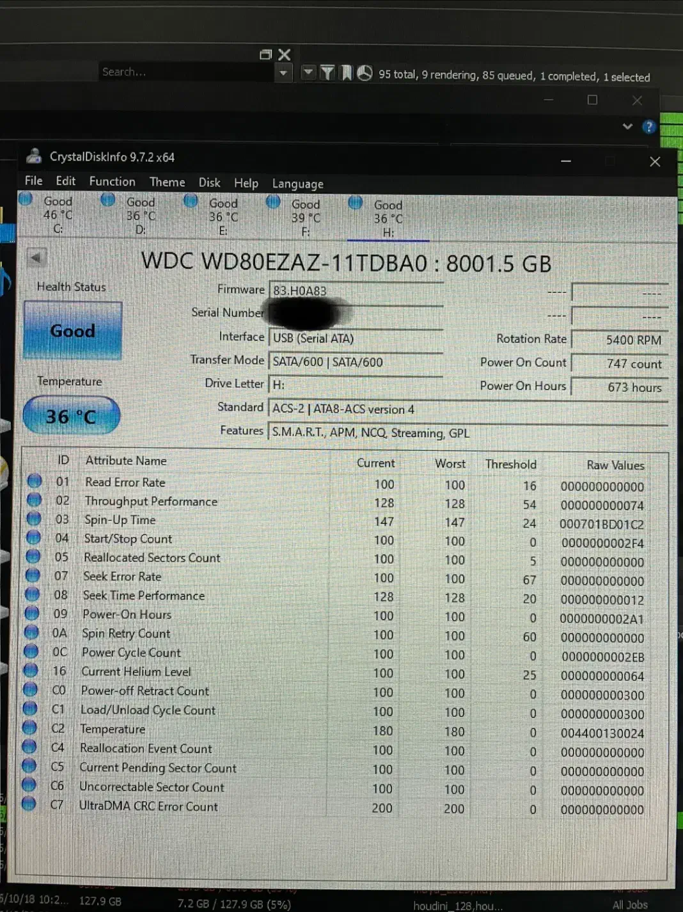This screenshot has height=912, width=683.
Task: Click the blue help question mark icon
Action: [649, 127]
